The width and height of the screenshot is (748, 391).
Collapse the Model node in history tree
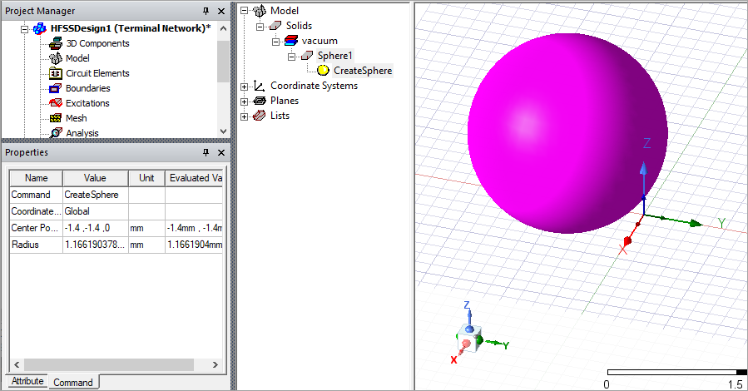pyautogui.click(x=245, y=11)
